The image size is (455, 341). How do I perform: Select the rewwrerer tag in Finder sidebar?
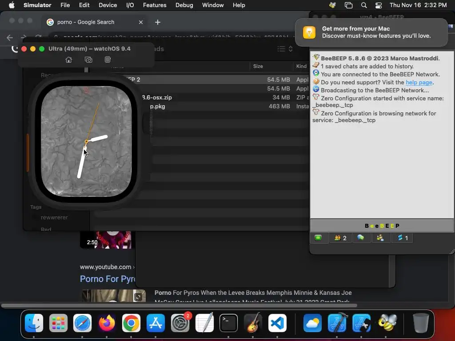[54, 217]
